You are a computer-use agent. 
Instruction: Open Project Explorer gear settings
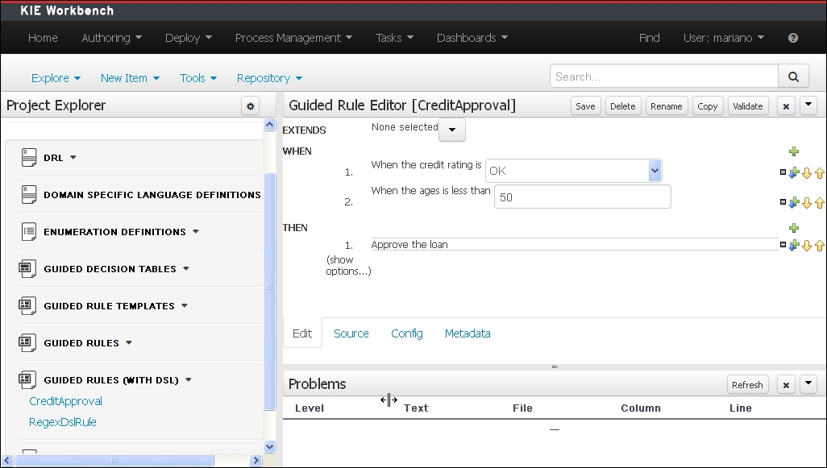[251, 106]
